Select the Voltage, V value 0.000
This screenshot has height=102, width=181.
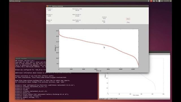pyautogui.click(x=49, y=10)
